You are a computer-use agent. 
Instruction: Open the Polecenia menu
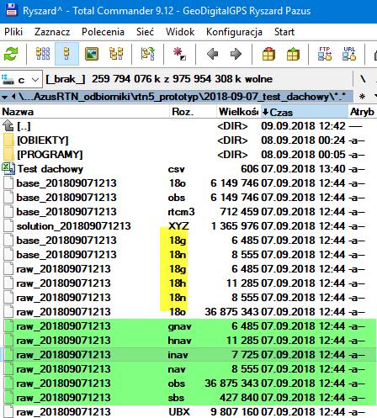(103, 32)
